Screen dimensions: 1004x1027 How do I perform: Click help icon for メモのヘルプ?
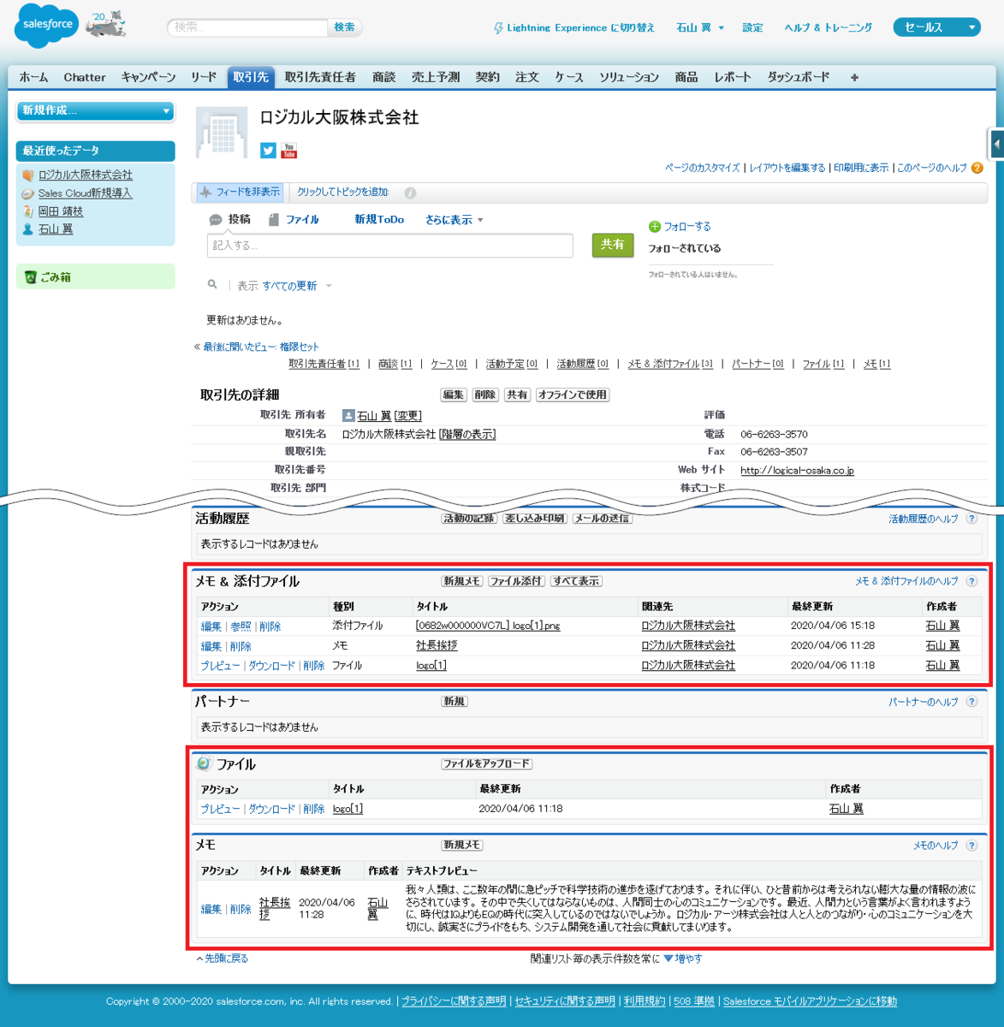pyautogui.click(x=971, y=846)
